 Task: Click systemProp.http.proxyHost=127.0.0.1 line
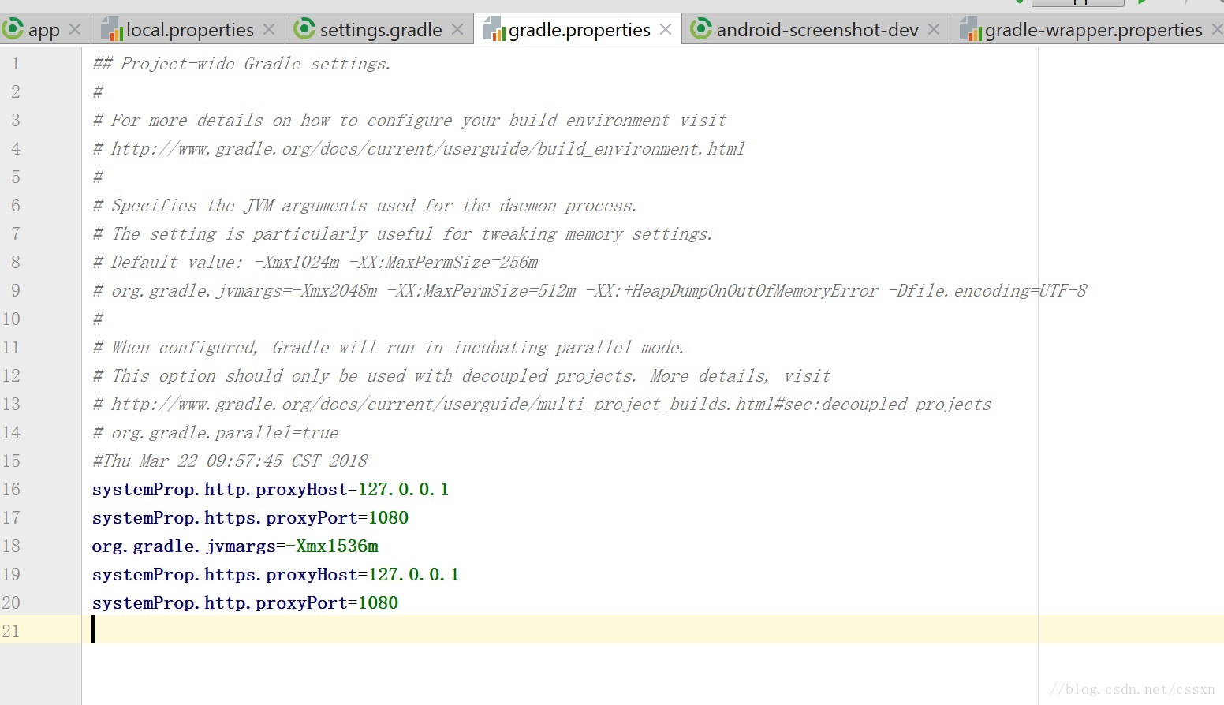271,489
